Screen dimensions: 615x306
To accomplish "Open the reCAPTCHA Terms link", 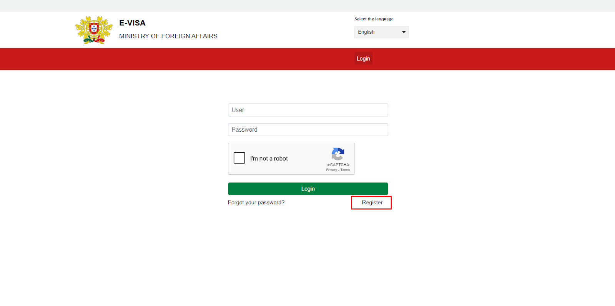I will [x=345, y=170].
